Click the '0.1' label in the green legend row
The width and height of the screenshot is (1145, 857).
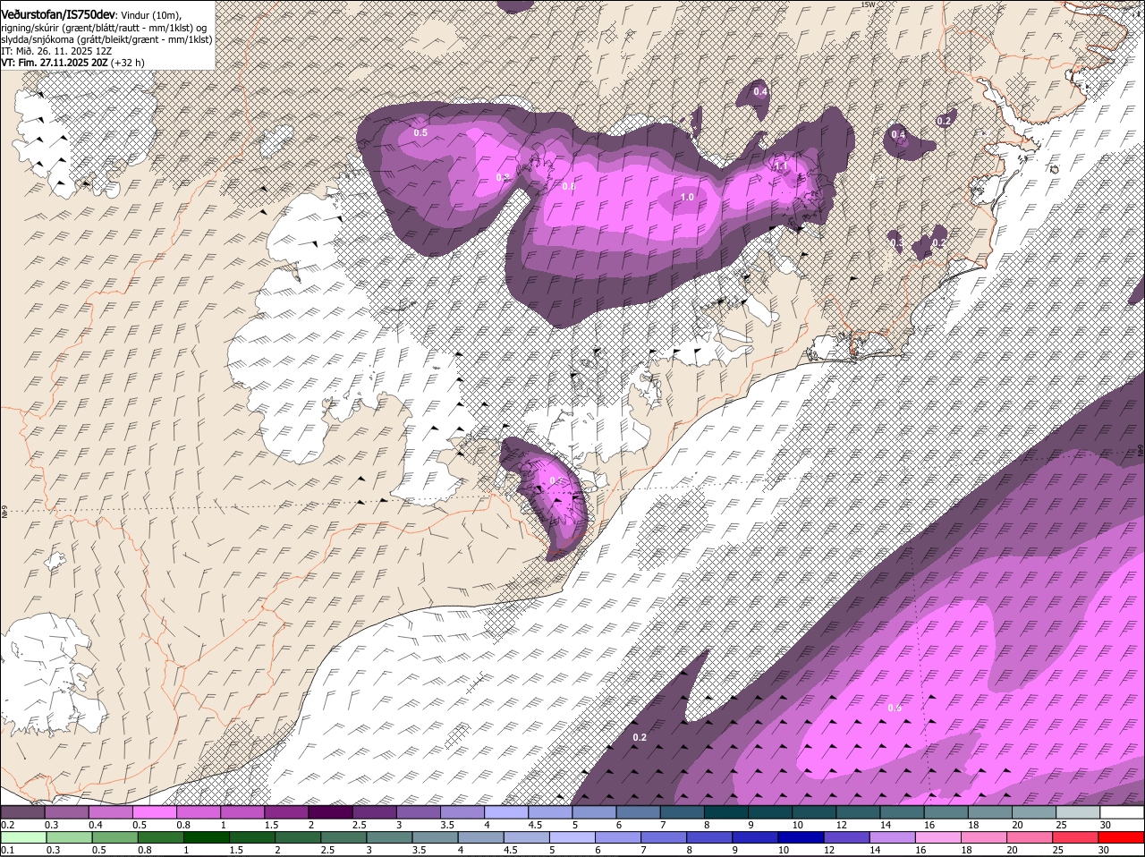coord(7,850)
